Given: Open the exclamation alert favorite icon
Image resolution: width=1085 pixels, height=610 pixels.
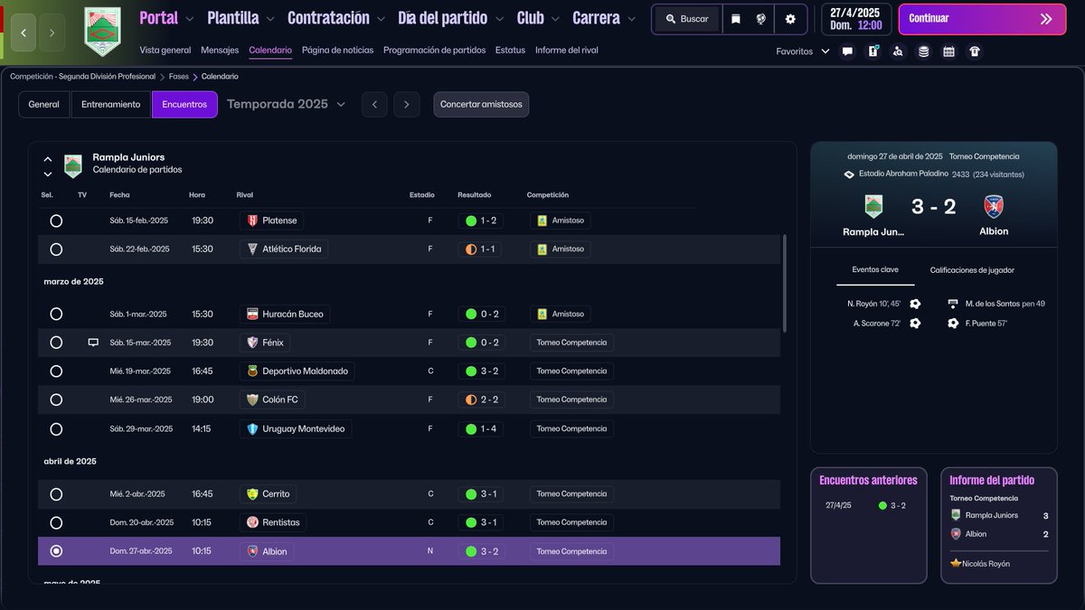Looking at the screenshot, I should point(873,52).
